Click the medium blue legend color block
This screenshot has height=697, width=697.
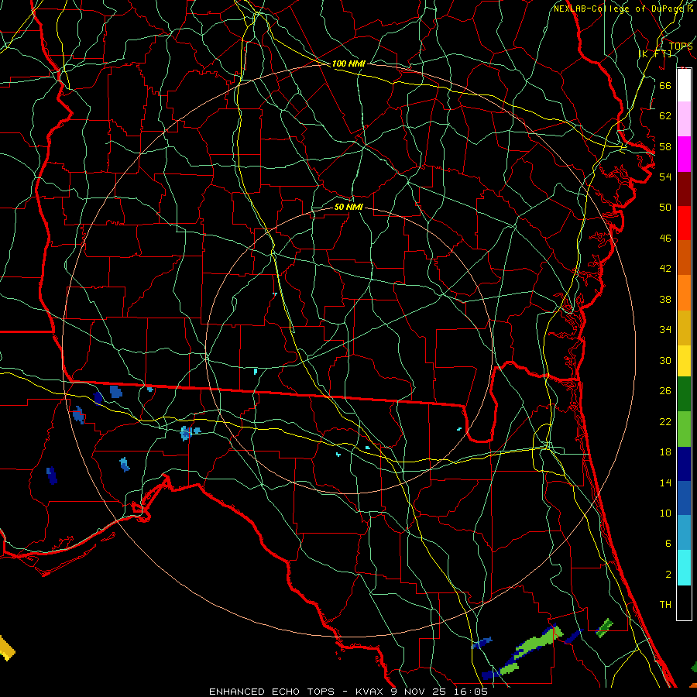click(x=684, y=498)
